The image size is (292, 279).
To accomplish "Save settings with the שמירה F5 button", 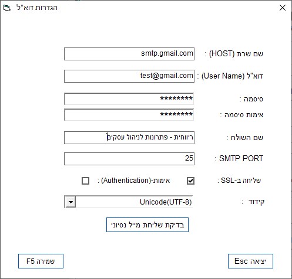I will point(41,261).
